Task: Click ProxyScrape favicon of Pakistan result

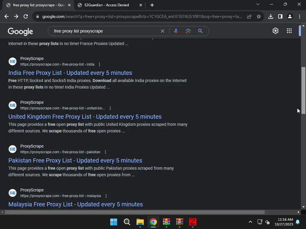Action: click(13, 149)
